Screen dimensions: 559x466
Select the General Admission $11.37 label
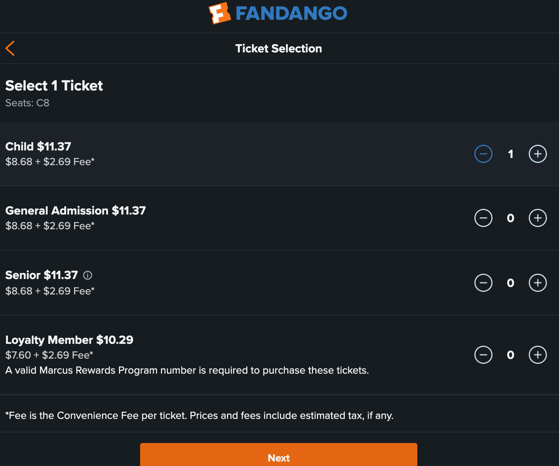(x=76, y=210)
